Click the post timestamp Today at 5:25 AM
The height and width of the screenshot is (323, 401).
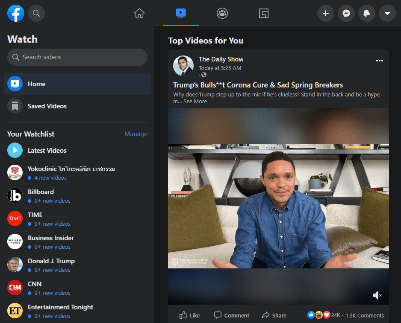tap(220, 68)
